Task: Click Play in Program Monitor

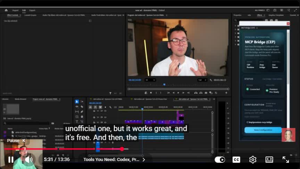Action: (178, 93)
